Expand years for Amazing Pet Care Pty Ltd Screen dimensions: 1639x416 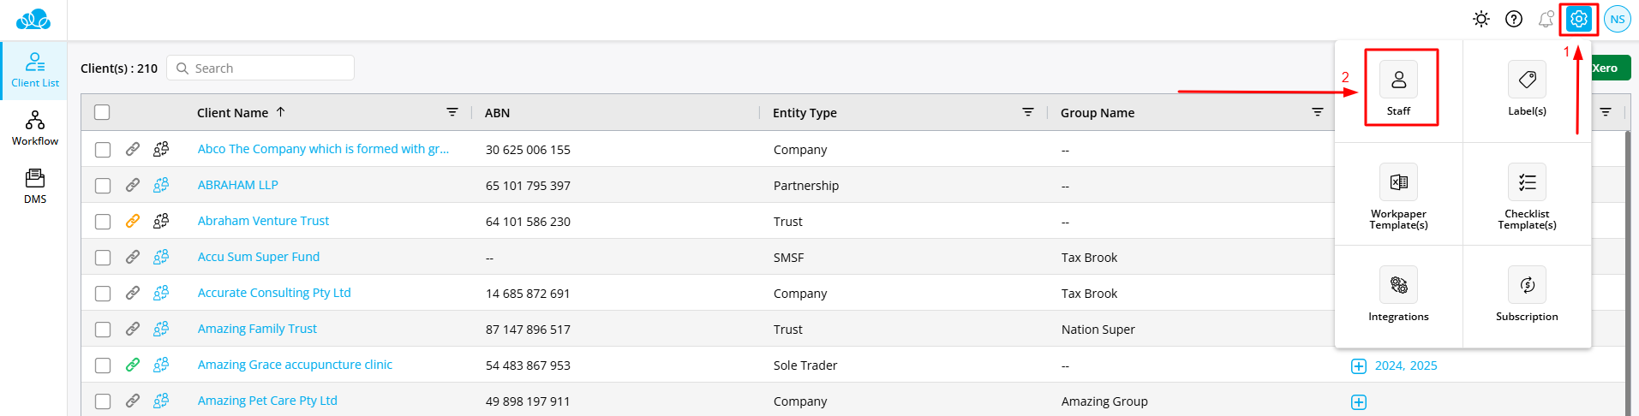coord(1359,402)
